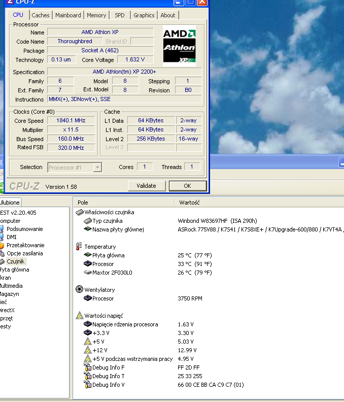Image resolution: width=344 pixels, height=402 pixels.
Task: Click the Validate button
Action: point(146,186)
